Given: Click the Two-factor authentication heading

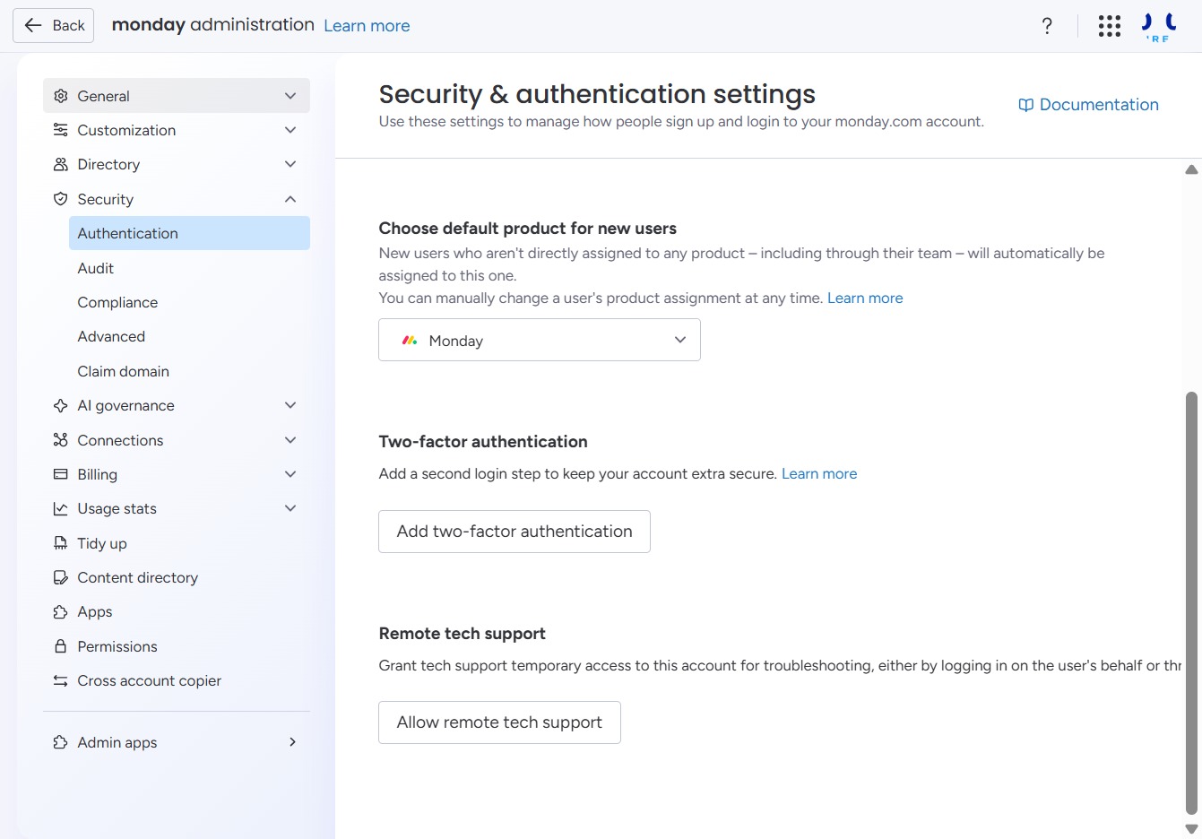Looking at the screenshot, I should [x=483, y=441].
